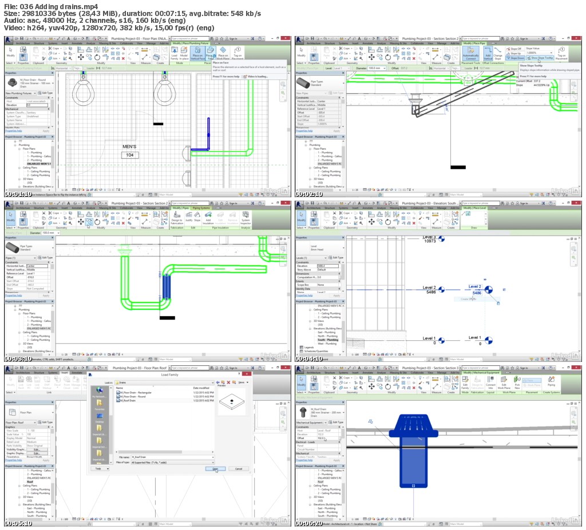Viewport: 586px width, 530px height.
Task: Click Elevation value field in 00:04:10 frame
Action: point(328,266)
